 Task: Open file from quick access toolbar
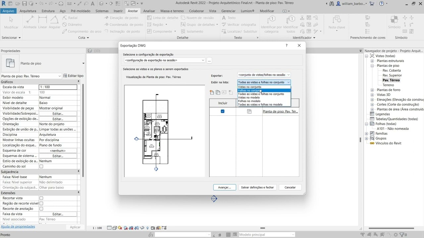(x=18, y=4)
